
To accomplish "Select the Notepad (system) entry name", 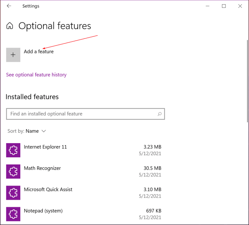I will click(43, 211).
